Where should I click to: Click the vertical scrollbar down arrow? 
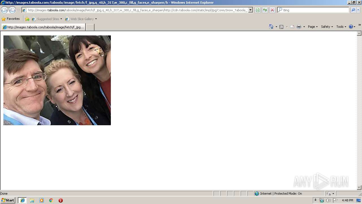(x=359, y=188)
